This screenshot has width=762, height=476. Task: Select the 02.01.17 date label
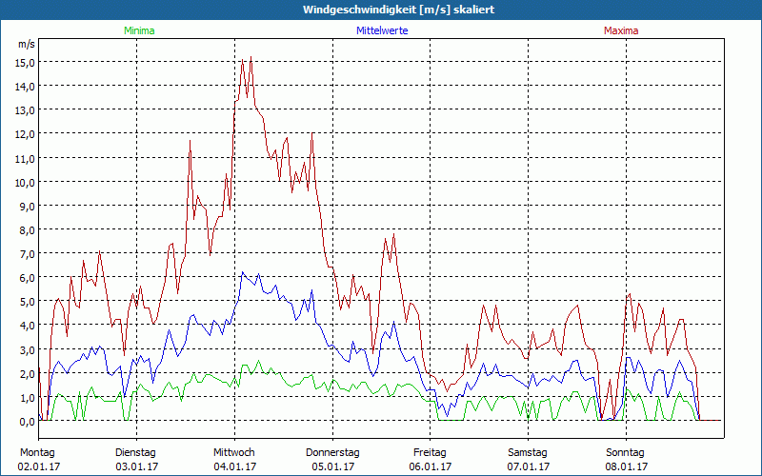[38, 466]
